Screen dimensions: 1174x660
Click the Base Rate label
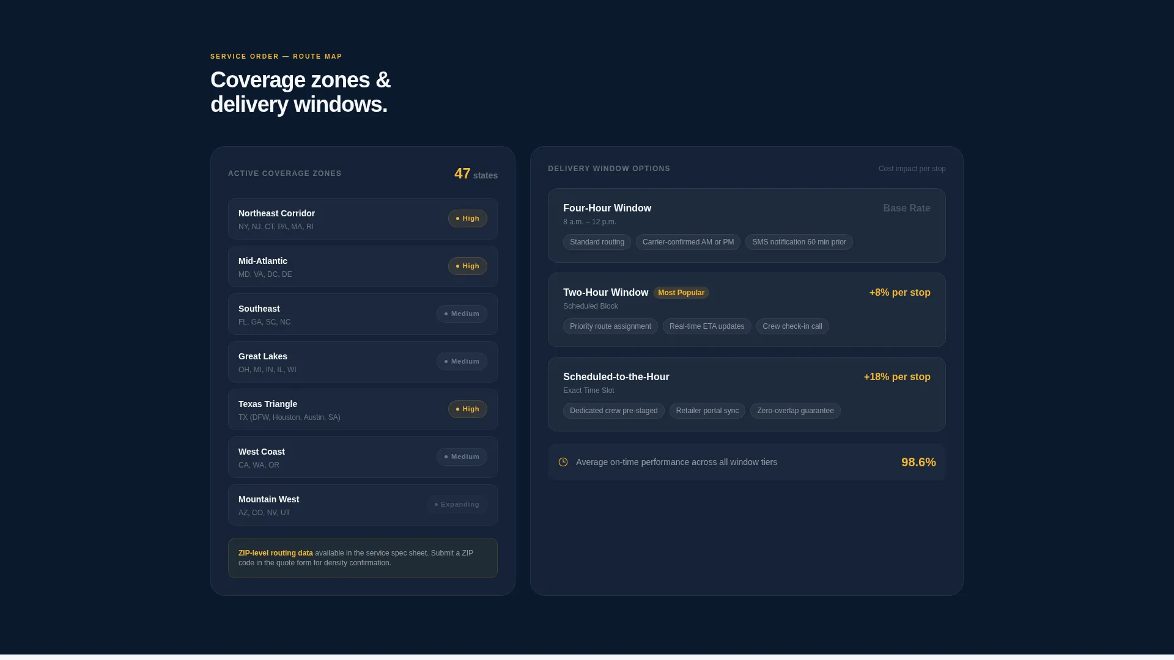pos(907,208)
